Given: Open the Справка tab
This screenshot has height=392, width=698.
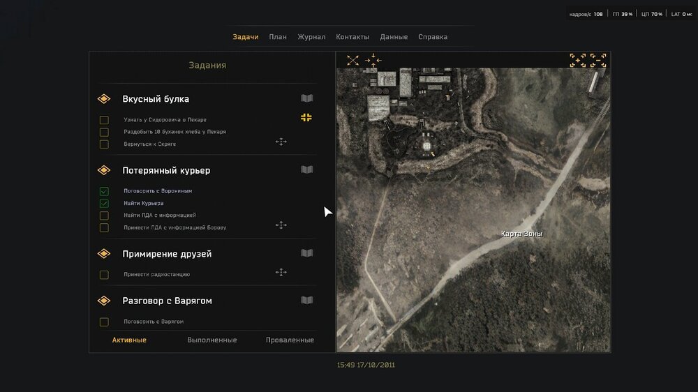Looking at the screenshot, I should (x=433, y=37).
